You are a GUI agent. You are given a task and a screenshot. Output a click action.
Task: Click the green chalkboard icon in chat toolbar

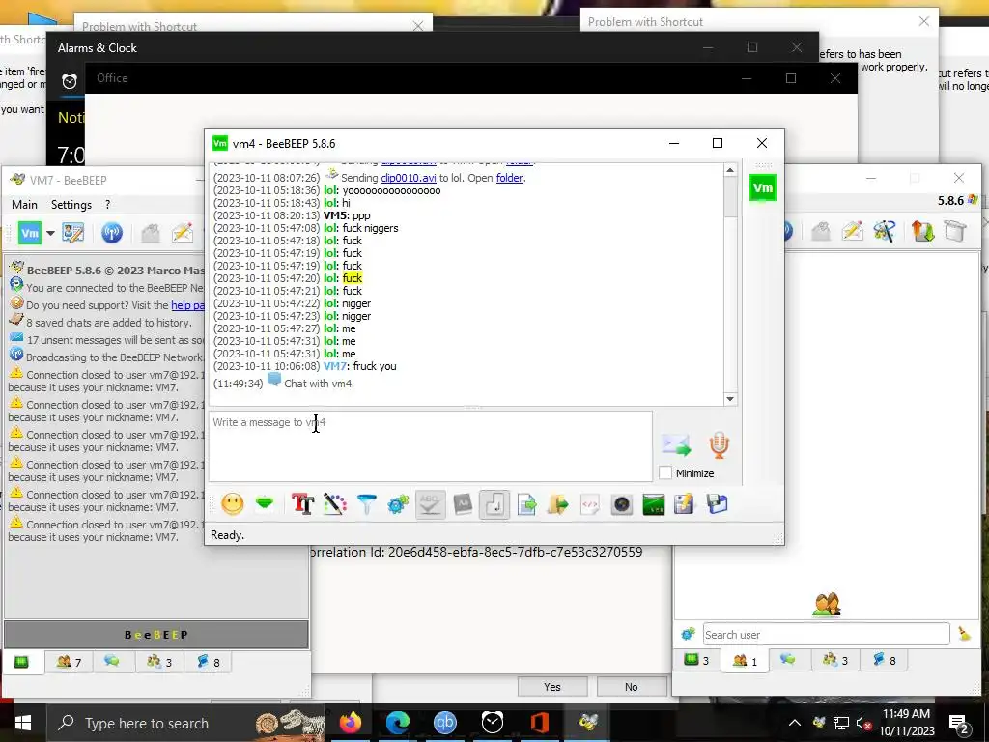tap(654, 504)
